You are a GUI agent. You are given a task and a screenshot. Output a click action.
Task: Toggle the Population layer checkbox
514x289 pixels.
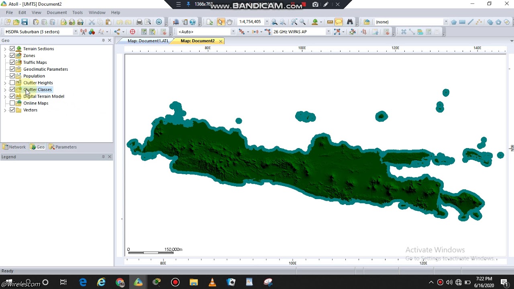[12, 76]
